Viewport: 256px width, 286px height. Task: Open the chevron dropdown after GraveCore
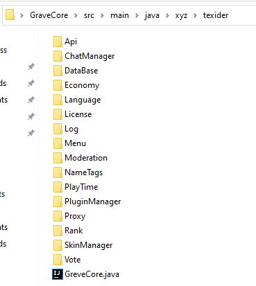(x=76, y=16)
